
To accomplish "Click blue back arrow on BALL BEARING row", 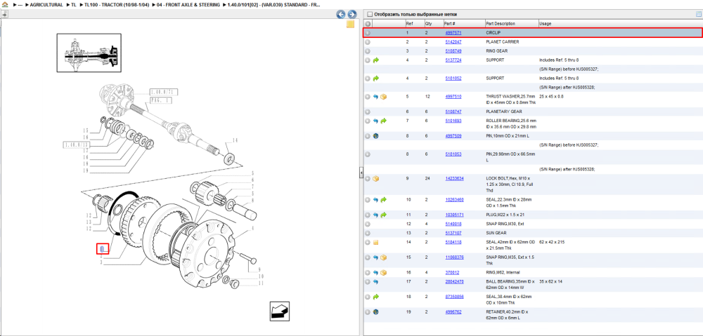I will click(375, 282).
